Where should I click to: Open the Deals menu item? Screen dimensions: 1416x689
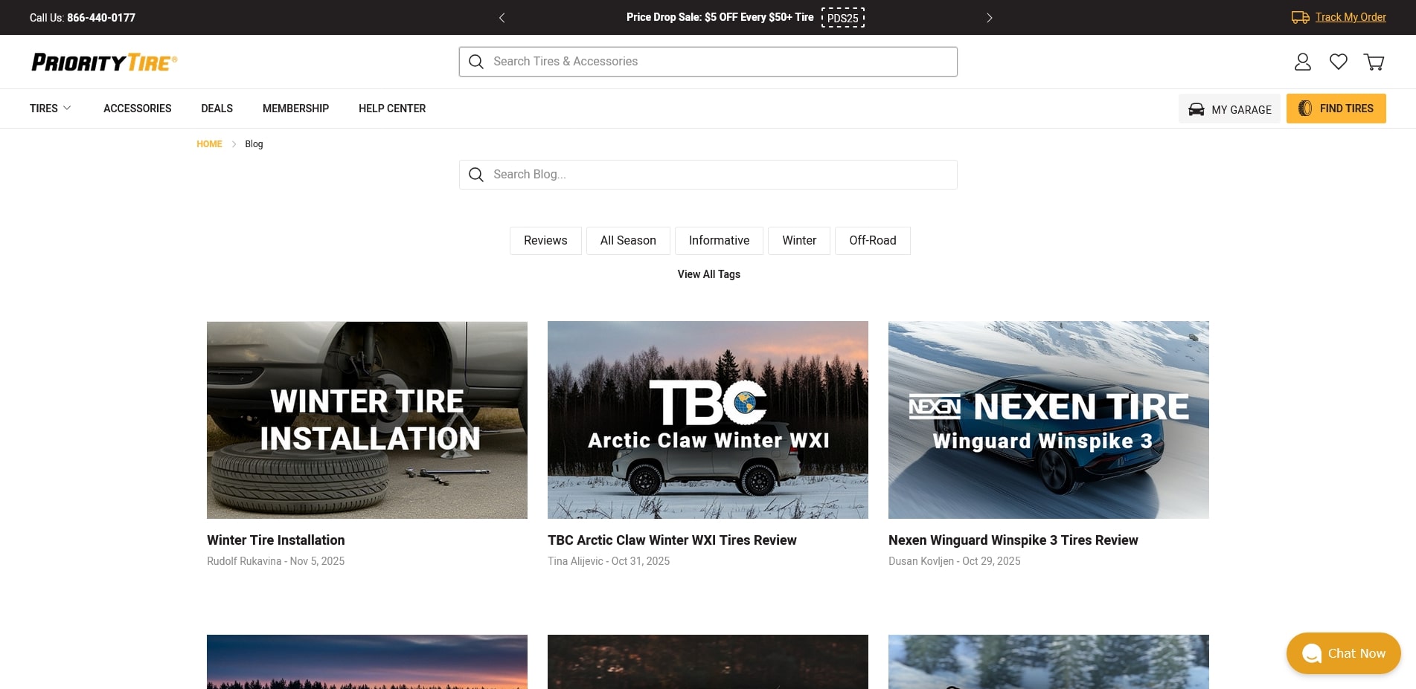click(217, 109)
